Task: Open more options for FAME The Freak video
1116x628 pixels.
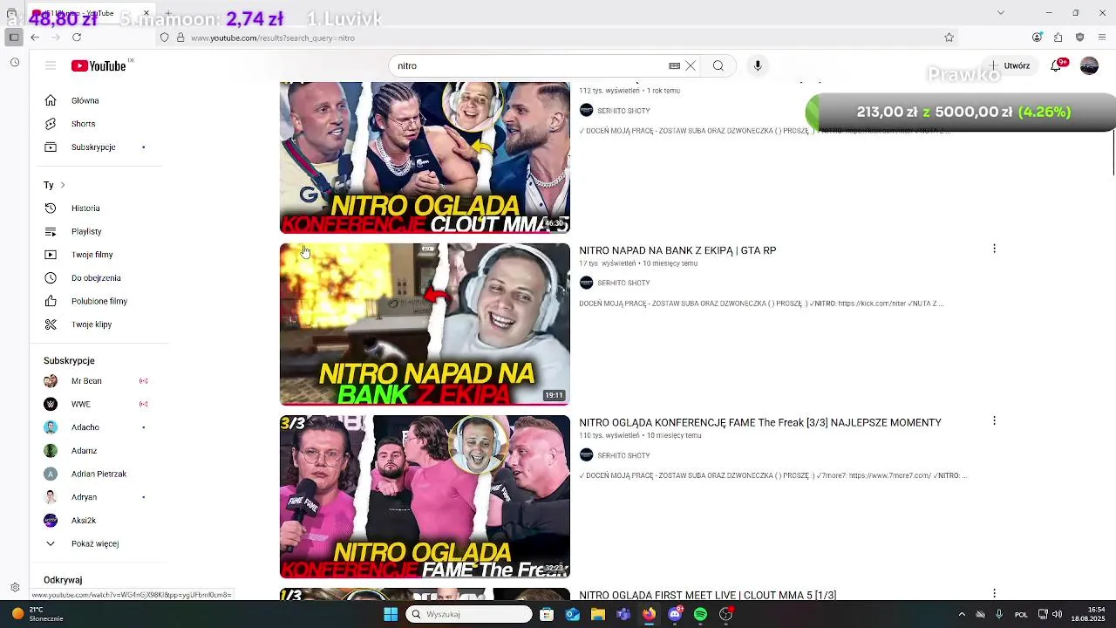Action: [994, 420]
